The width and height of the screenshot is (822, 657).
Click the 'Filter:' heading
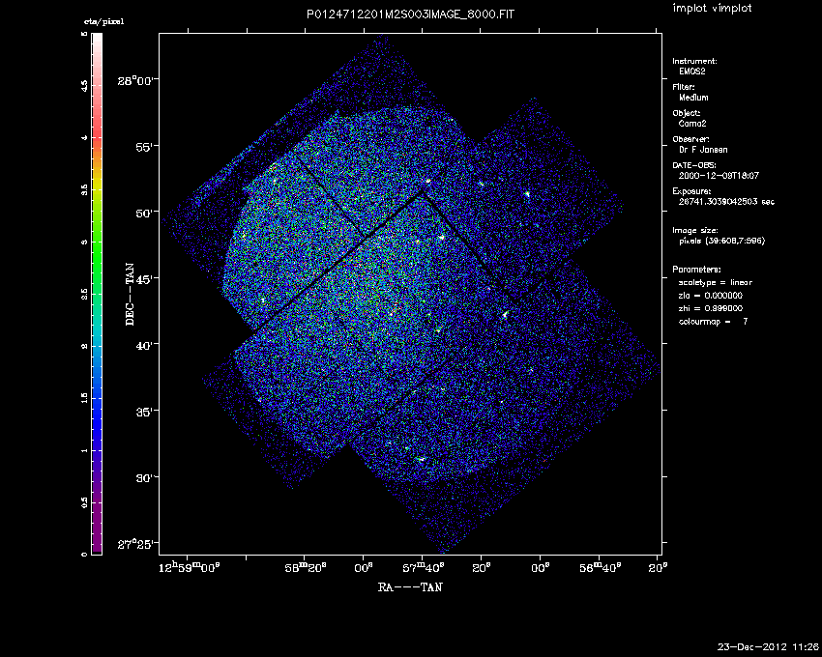pyautogui.click(x=684, y=87)
